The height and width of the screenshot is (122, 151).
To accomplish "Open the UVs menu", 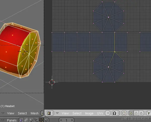I will click(x=100, y=113).
